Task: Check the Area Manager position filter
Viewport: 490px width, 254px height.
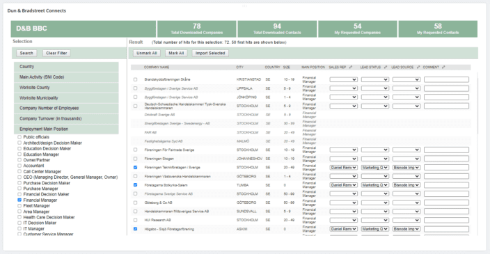Action: 19,212
